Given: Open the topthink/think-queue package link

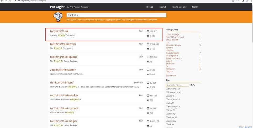Looking at the screenshot, I should tap(64, 57).
